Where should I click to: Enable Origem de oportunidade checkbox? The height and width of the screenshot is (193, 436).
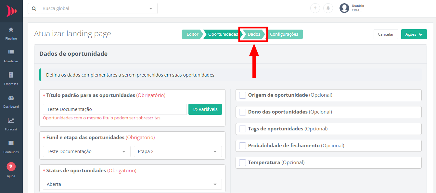click(x=242, y=95)
